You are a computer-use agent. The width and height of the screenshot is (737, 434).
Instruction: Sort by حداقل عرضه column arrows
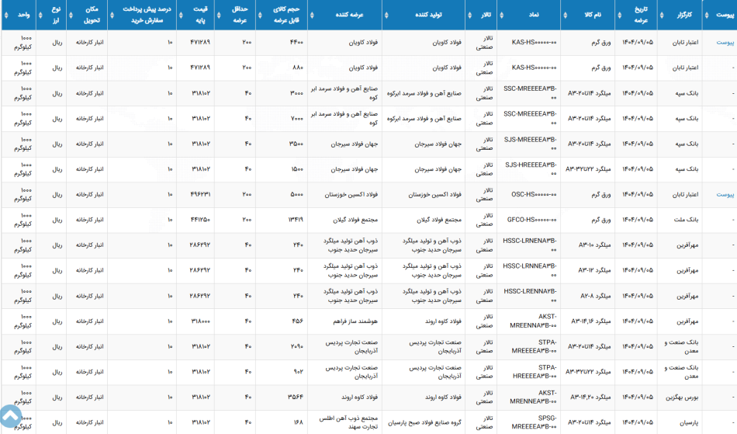[x=219, y=15]
